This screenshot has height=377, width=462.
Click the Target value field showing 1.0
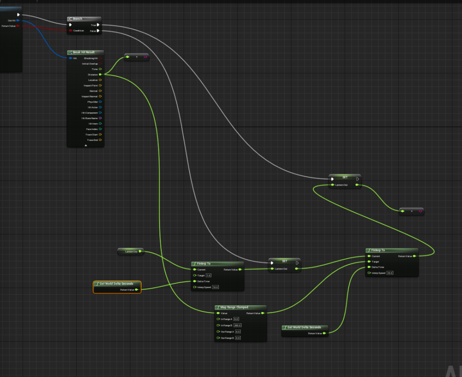pos(208,275)
